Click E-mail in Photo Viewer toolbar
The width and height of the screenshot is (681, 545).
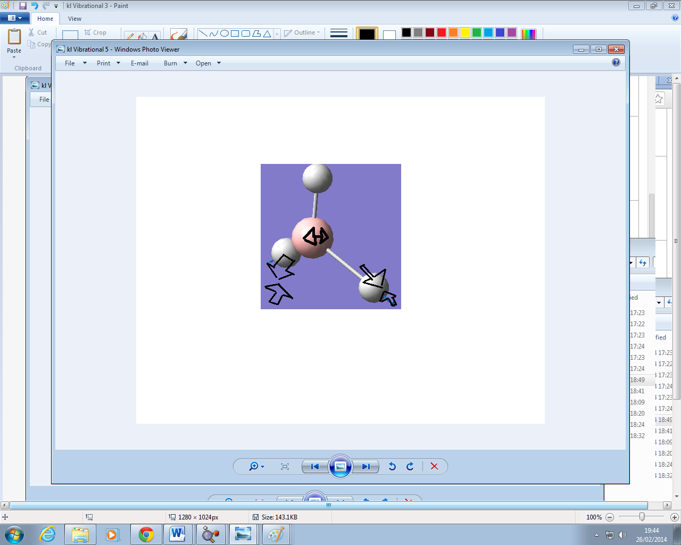click(x=139, y=63)
